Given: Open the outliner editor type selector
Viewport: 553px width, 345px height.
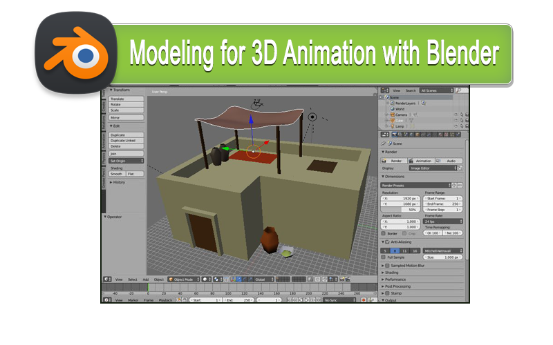Looking at the screenshot, I should click(385, 90).
